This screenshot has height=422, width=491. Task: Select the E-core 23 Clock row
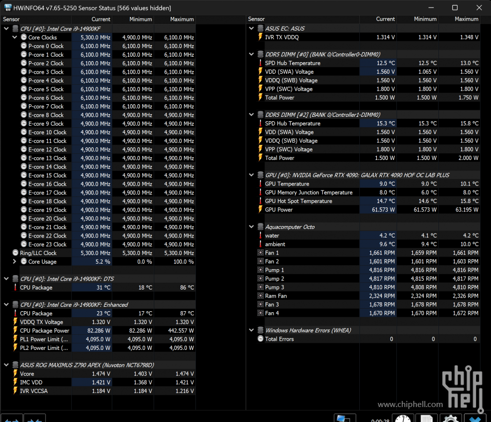pyautogui.click(x=108, y=244)
